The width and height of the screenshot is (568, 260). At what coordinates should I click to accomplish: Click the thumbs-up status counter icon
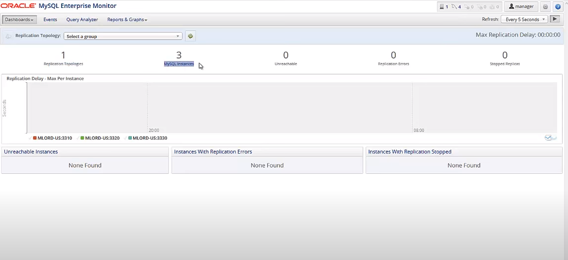[x=492, y=6]
